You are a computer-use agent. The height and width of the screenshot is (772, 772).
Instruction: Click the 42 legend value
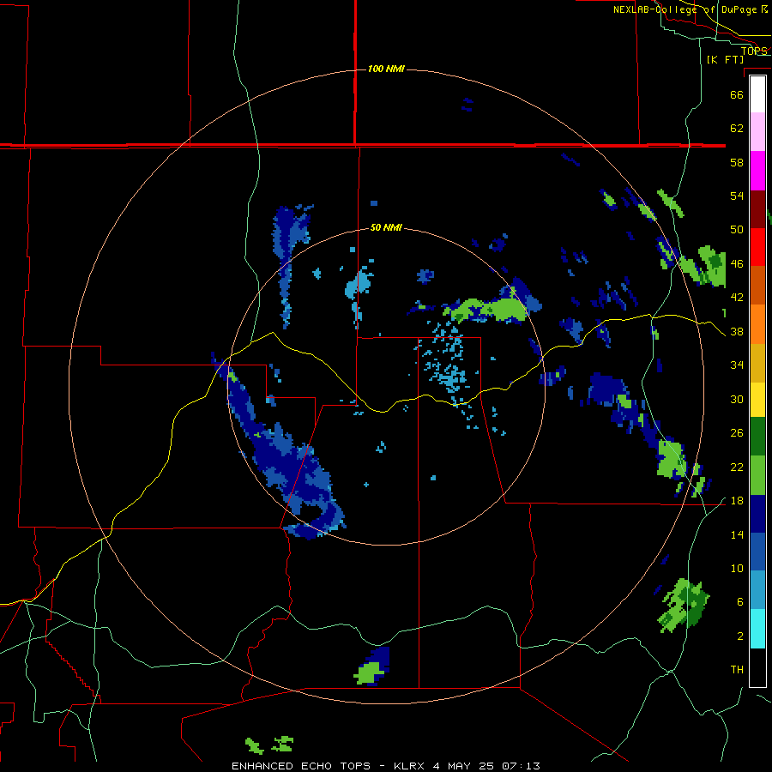[x=737, y=297]
